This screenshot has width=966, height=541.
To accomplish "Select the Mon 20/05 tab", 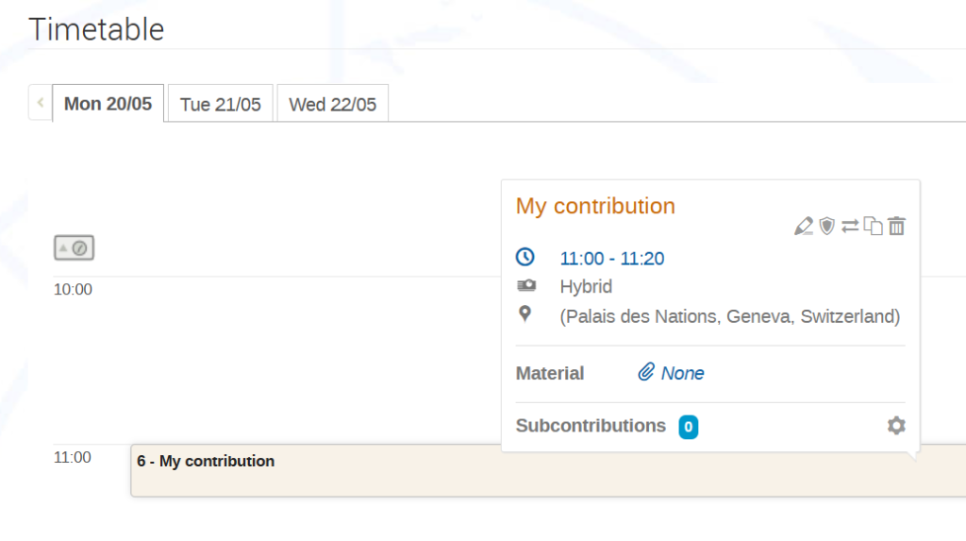I will coord(108,104).
